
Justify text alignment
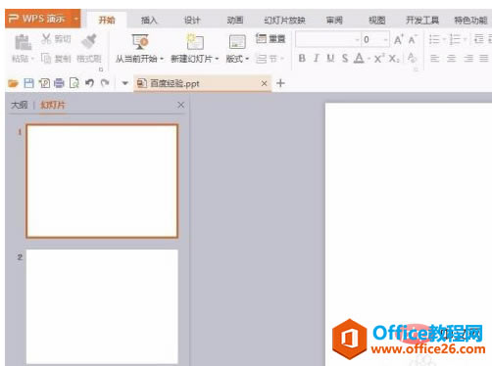click(484, 59)
